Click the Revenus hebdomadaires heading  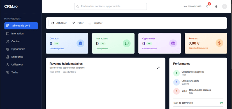click(x=66, y=64)
